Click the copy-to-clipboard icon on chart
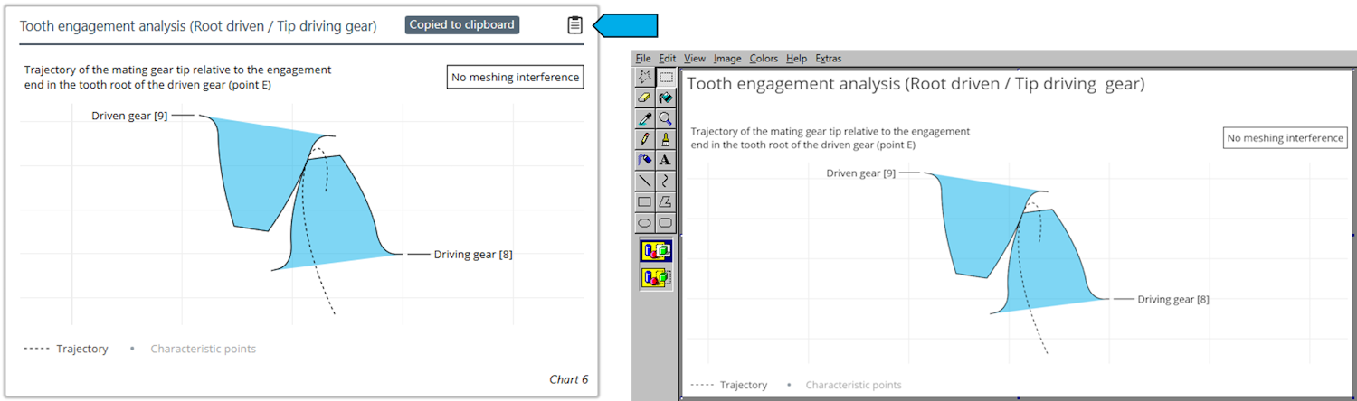The image size is (1357, 401). tap(574, 25)
